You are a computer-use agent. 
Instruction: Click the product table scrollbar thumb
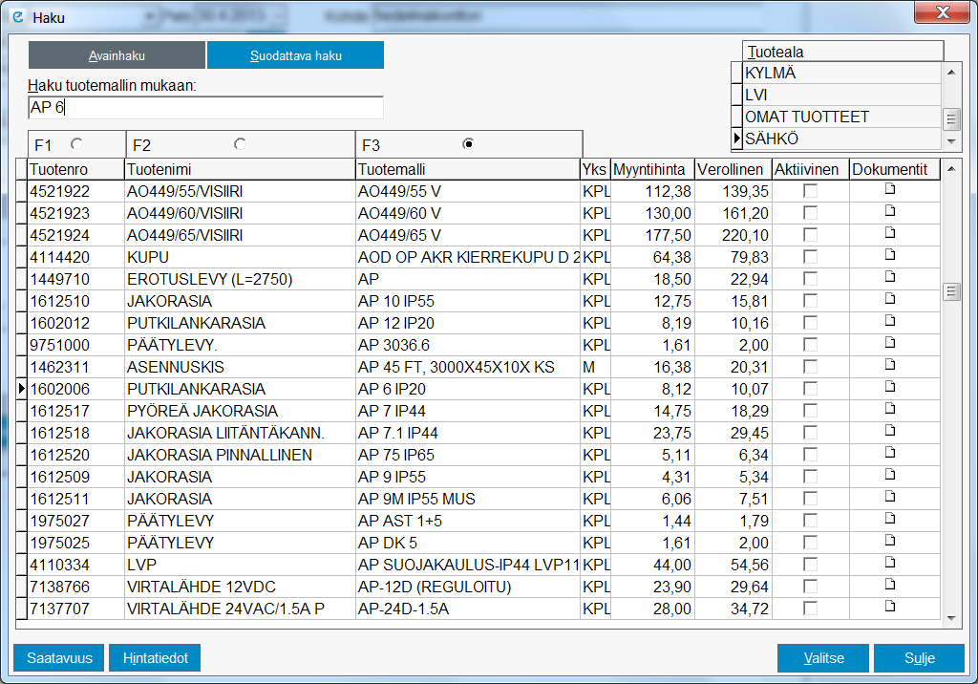pos(951,291)
